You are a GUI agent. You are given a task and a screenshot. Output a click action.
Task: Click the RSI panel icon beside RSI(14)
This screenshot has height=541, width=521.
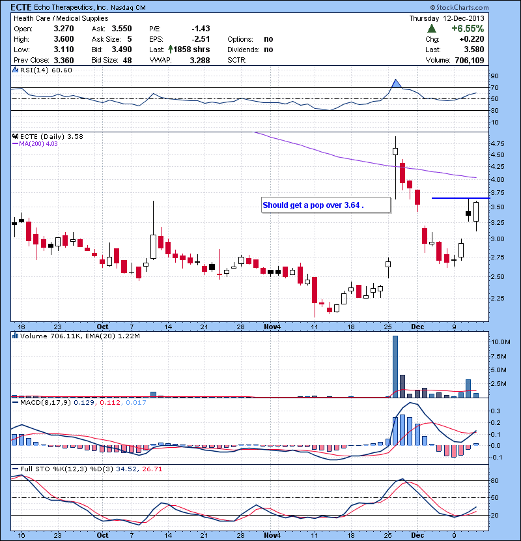(x=15, y=70)
